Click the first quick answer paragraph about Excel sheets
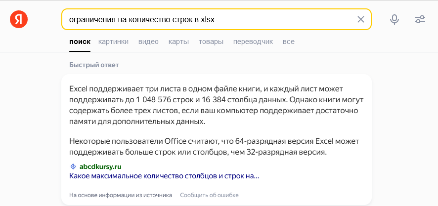 click(x=213, y=105)
